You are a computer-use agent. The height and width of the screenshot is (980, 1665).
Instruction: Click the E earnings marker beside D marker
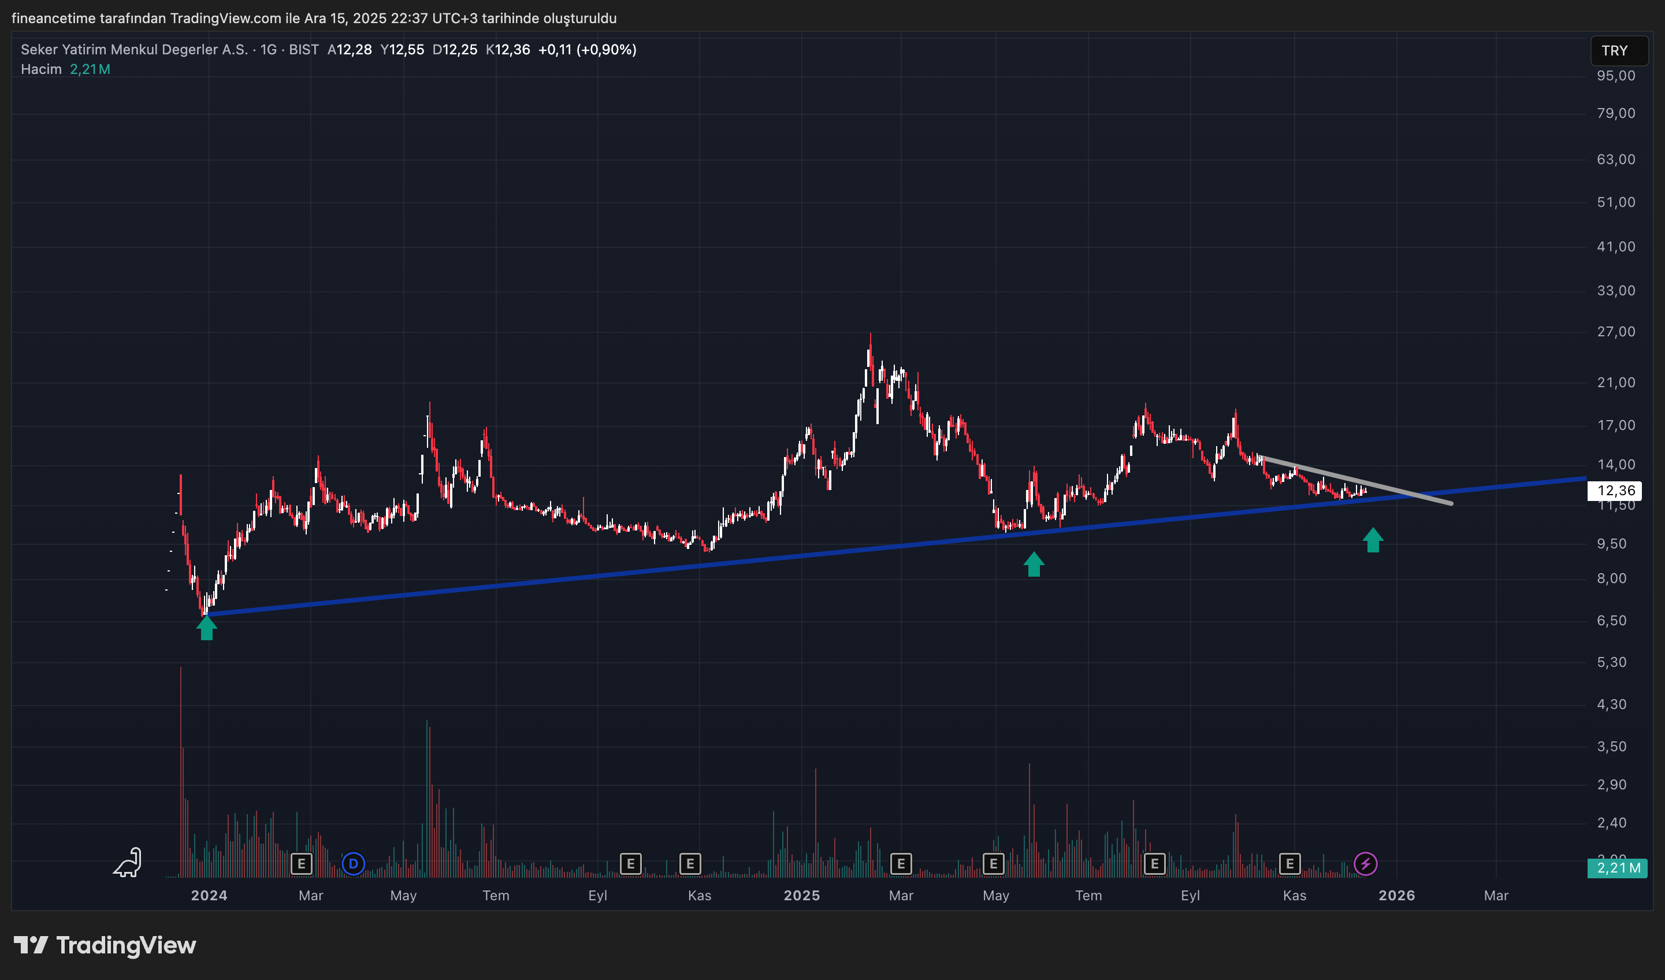[x=302, y=863]
